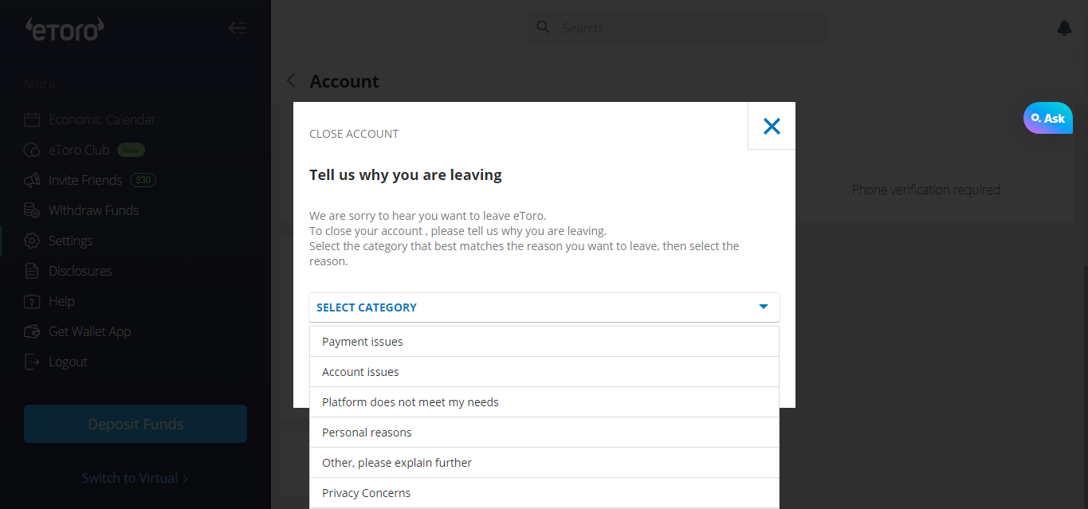Click the Invite Friends megaphone icon
The height and width of the screenshot is (509, 1088).
pos(32,180)
